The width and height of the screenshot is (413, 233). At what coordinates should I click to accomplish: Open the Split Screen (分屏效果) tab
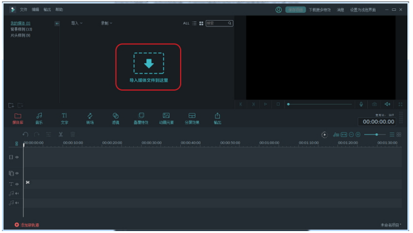(192, 118)
